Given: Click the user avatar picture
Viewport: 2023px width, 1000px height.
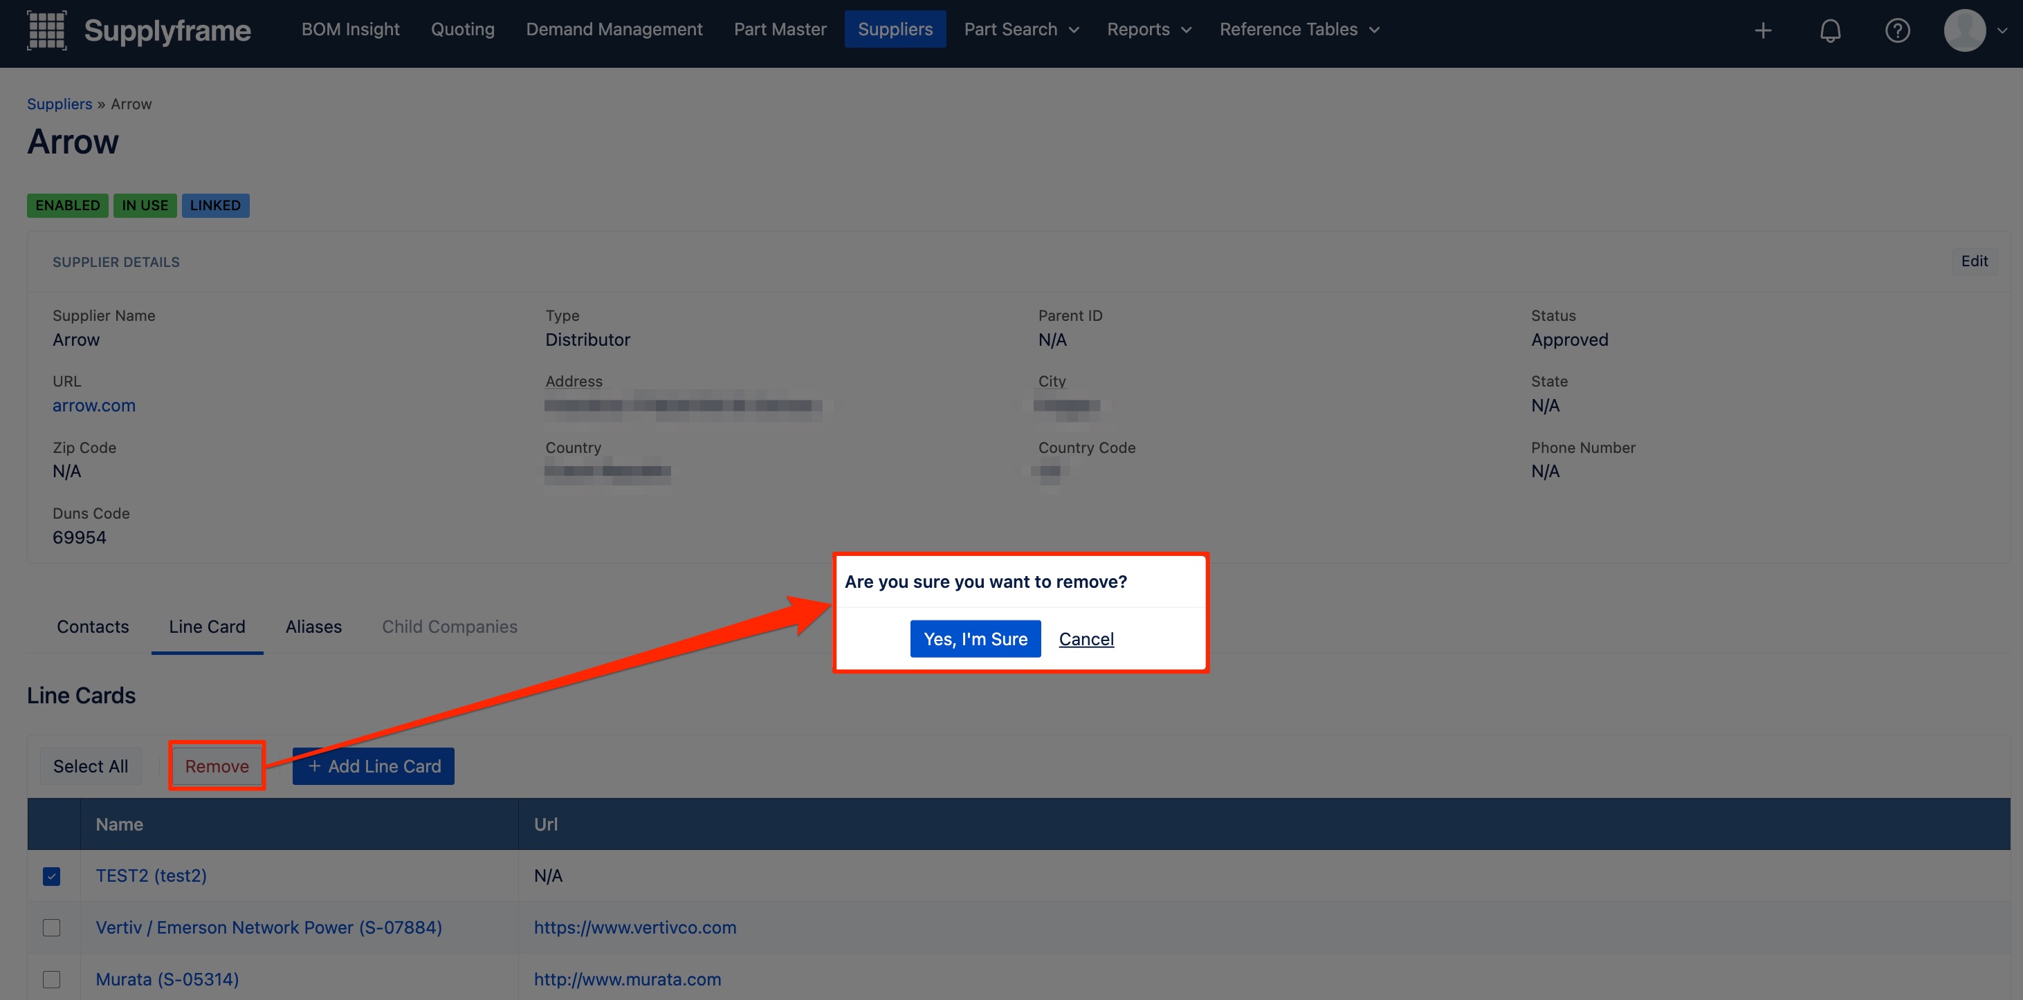Looking at the screenshot, I should click(1965, 30).
